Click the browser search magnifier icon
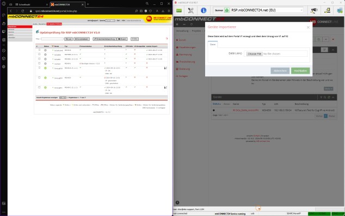The width and height of the screenshot is (345, 216). click(147, 4)
